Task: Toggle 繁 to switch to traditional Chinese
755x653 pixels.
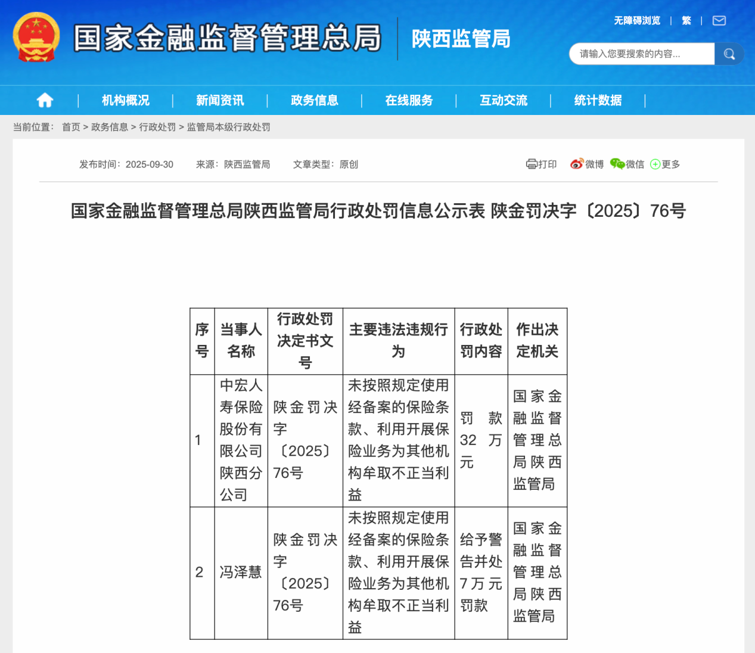Action: (x=686, y=20)
